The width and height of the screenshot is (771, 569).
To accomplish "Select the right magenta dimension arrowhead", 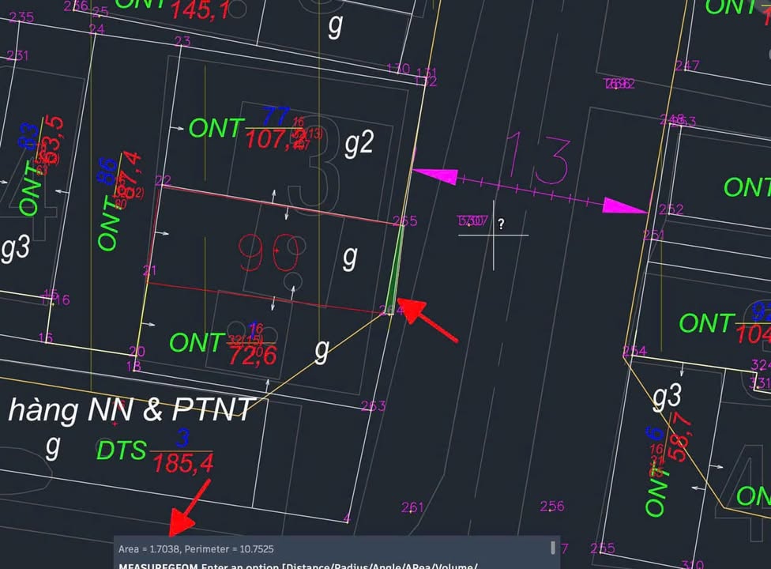I will point(625,206).
